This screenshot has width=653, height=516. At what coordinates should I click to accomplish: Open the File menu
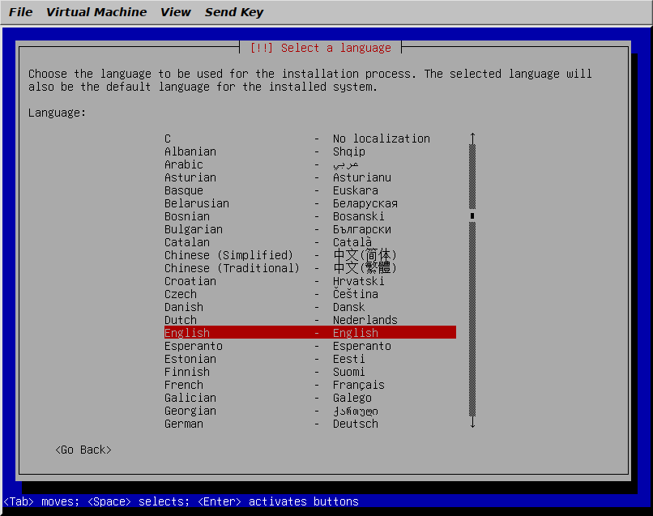tap(20, 11)
